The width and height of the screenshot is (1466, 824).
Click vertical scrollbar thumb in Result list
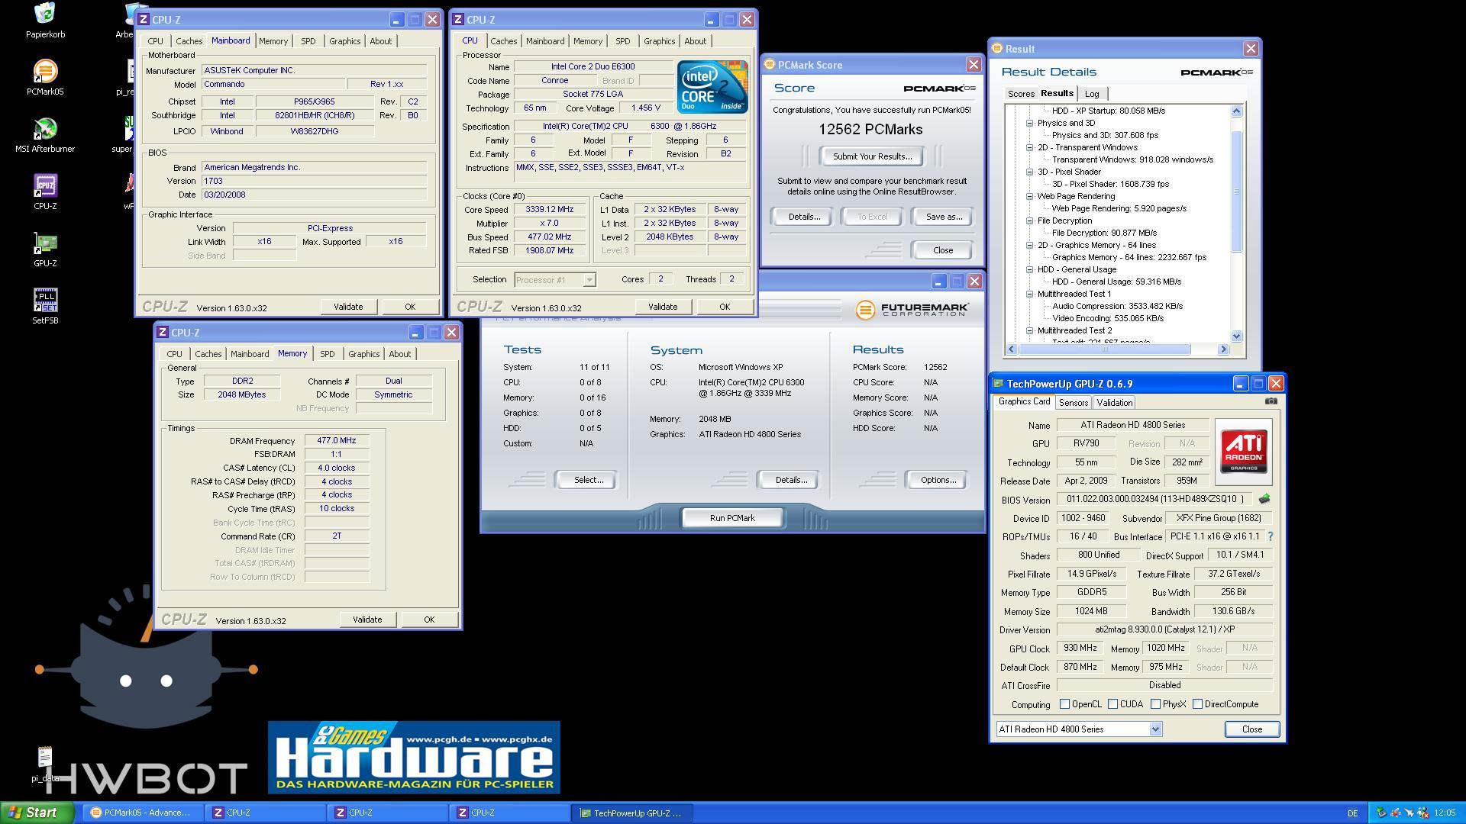1236,192
